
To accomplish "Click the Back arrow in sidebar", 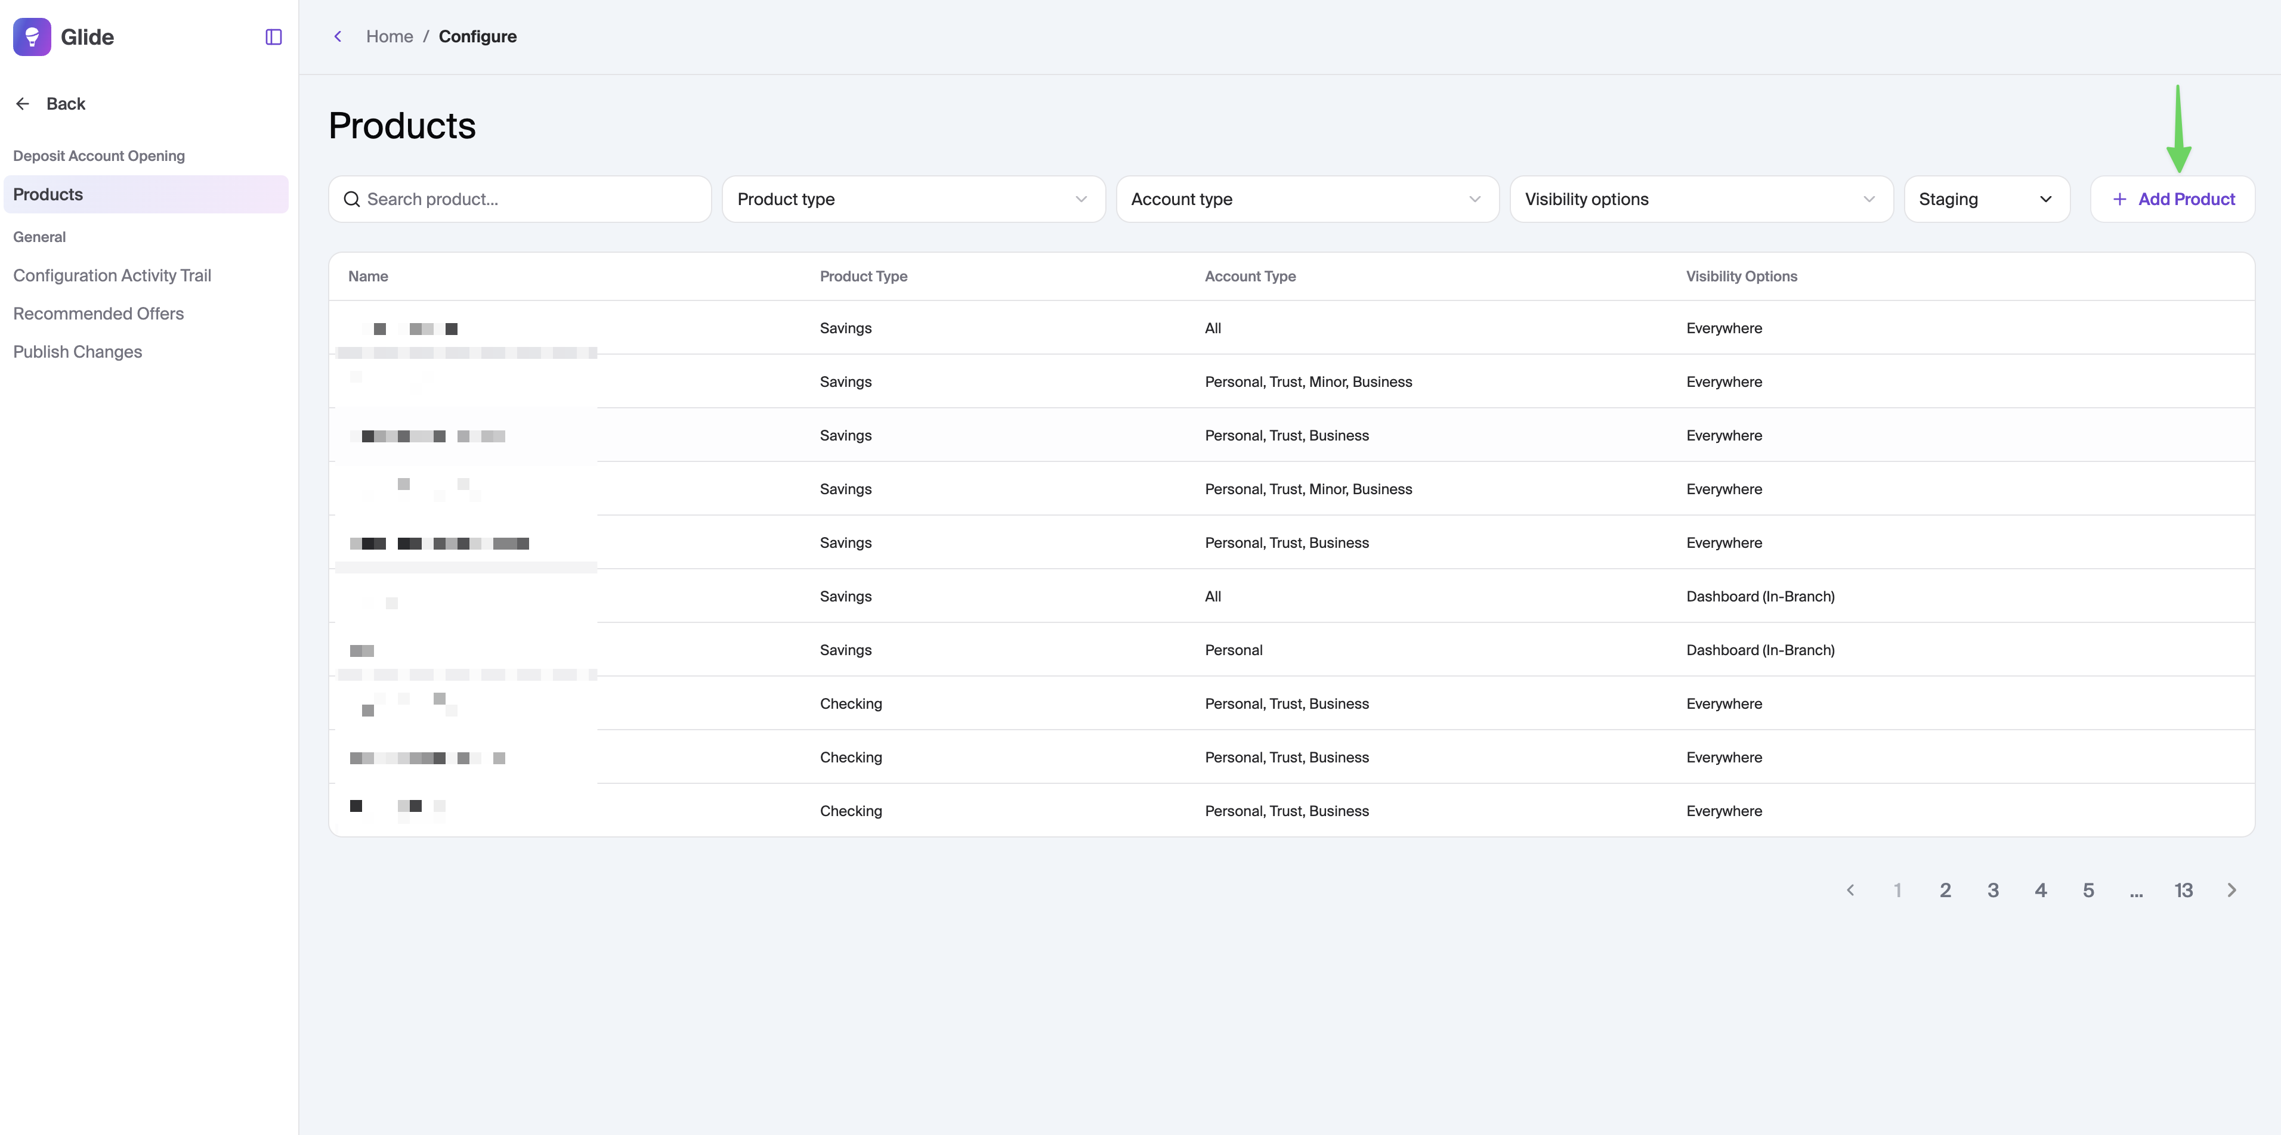I will coord(23,104).
